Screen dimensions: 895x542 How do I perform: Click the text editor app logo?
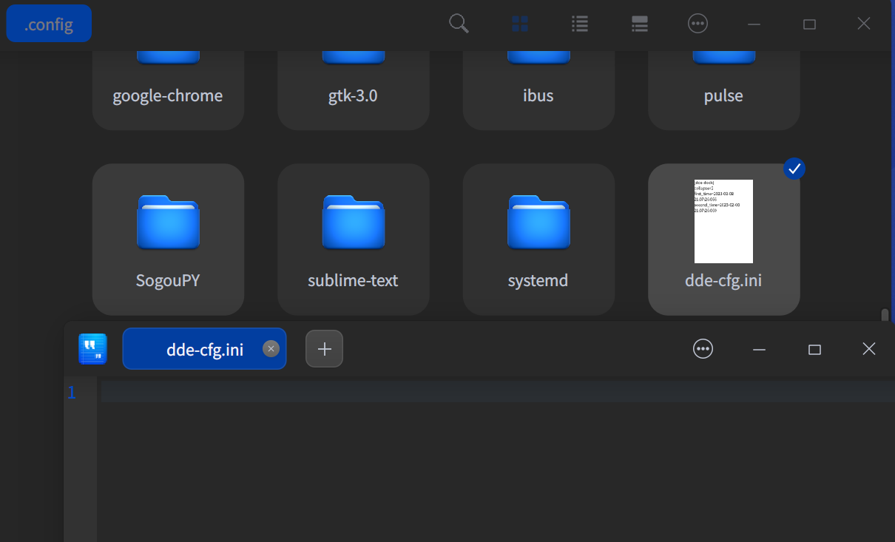tap(93, 349)
